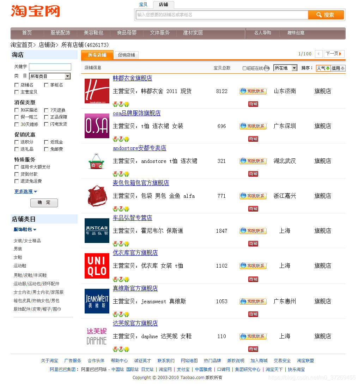Go to next page with 下一页
Screen dimensions: 359x384
334,54
